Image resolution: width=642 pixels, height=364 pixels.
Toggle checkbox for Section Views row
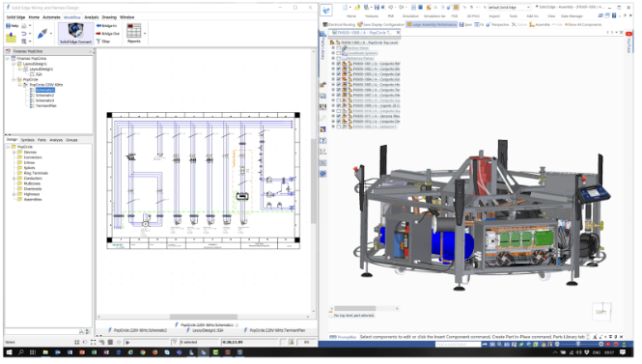point(339,48)
